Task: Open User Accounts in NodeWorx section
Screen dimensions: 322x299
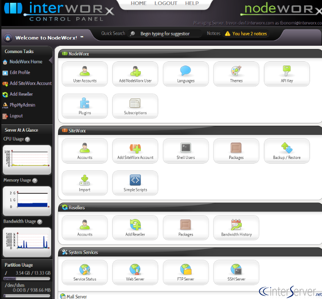Action: pyautogui.click(x=84, y=74)
